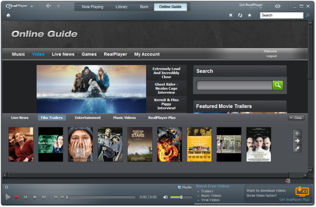The height and width of the screenshot is (207, 316).
Task: Select the Entertainment strip tab
Action: (x=88, y=118)
